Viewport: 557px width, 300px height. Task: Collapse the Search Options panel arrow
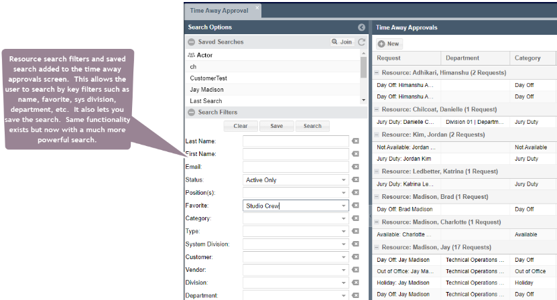tap(361, 27)
